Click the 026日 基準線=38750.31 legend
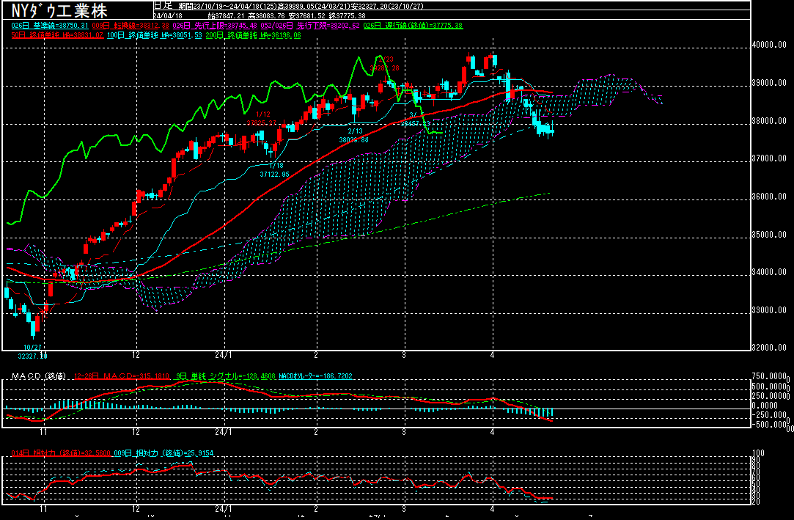This screenshot has height=520, width=794. [50, 26]
